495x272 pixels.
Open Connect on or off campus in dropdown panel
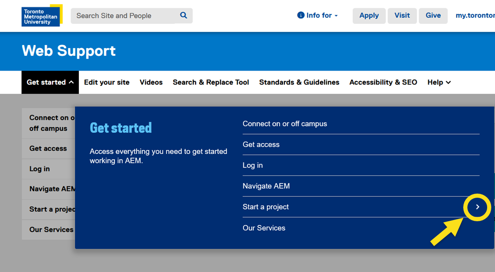285,124
